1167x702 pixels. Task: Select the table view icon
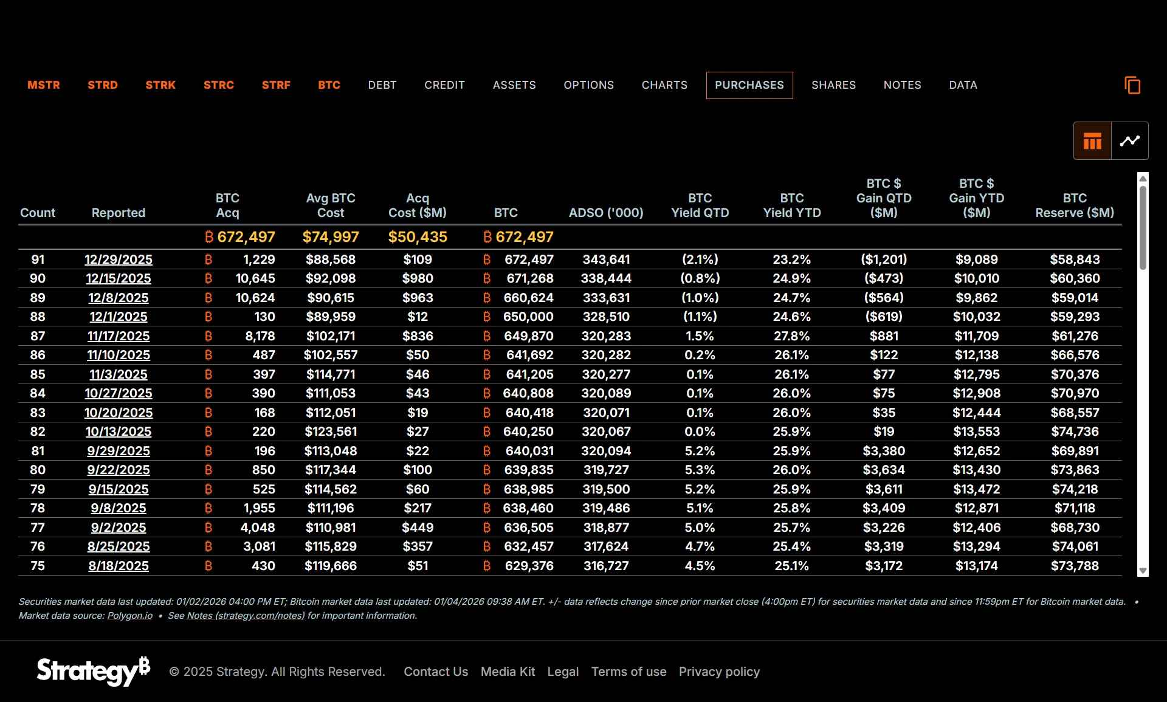[x=1092, y=140]
